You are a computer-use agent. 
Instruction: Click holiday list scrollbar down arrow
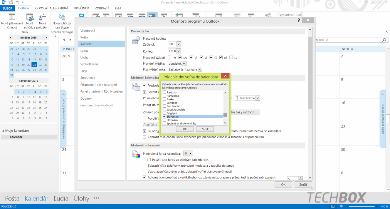(225, 123)
